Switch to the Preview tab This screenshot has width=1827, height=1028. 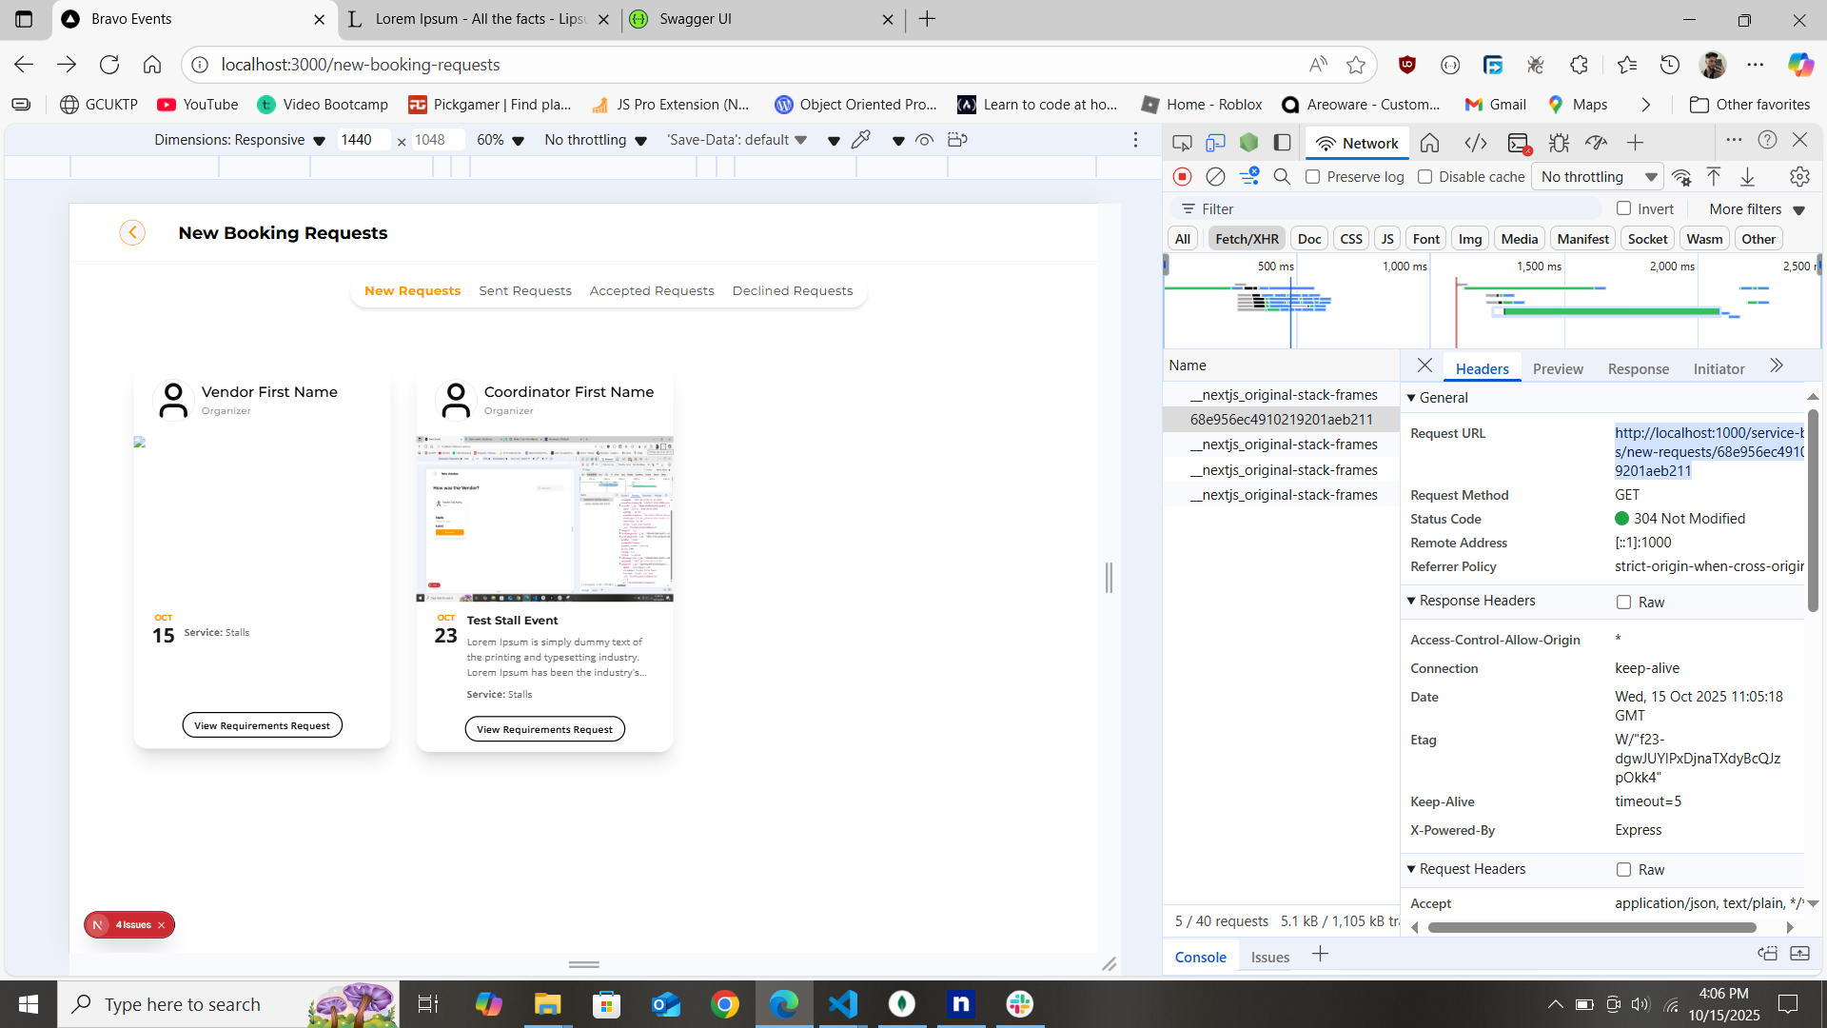click(x=1558, y=368)
